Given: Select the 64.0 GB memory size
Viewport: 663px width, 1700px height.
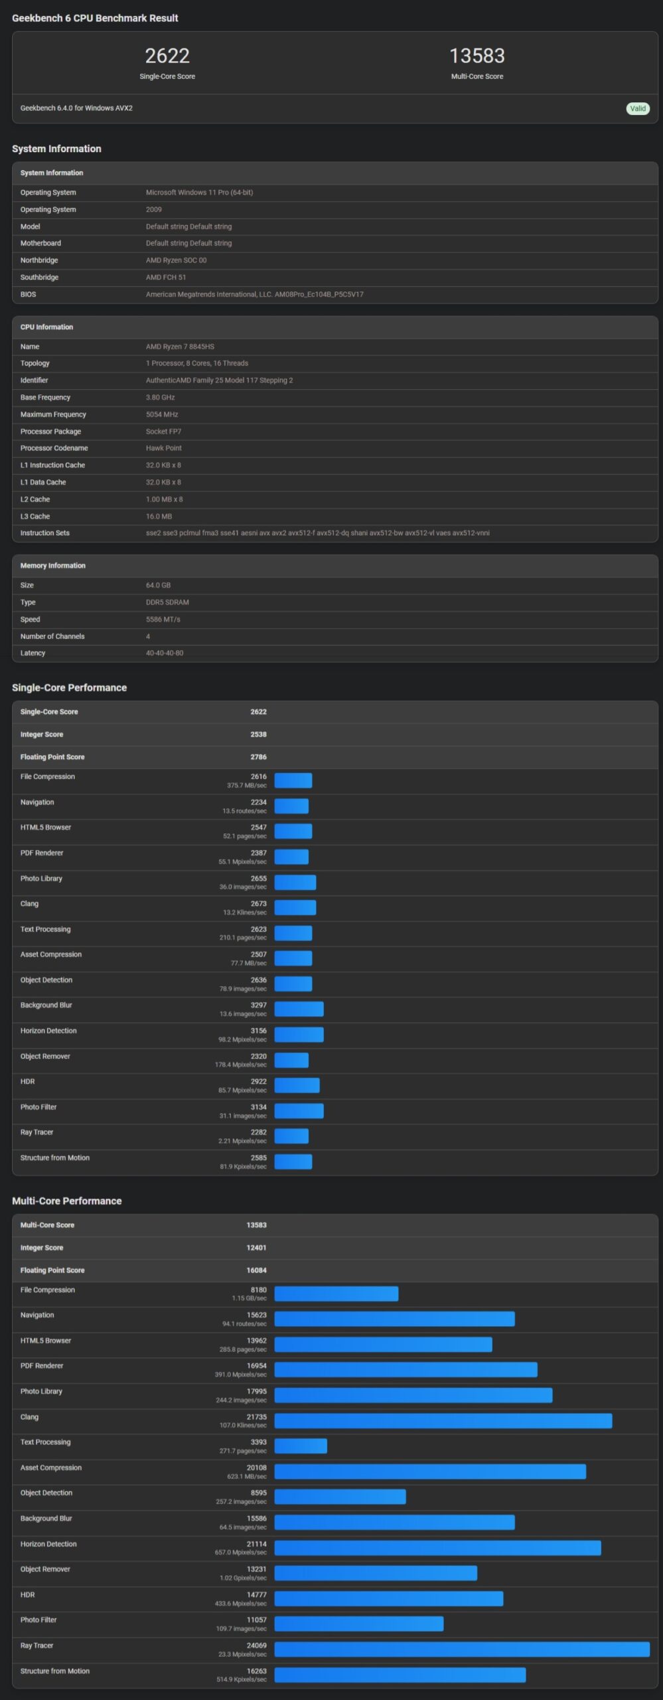Looking at the screenshot, I should (x=158, y=585).
